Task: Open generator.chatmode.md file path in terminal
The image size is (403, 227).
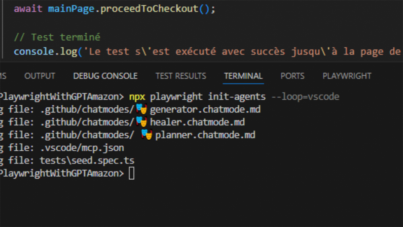Action: [205, 109]
